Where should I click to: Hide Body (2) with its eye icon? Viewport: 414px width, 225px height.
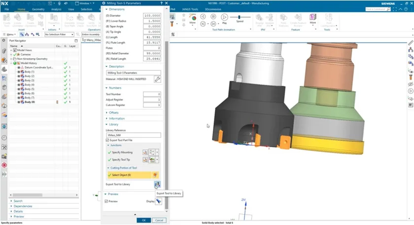19,76
